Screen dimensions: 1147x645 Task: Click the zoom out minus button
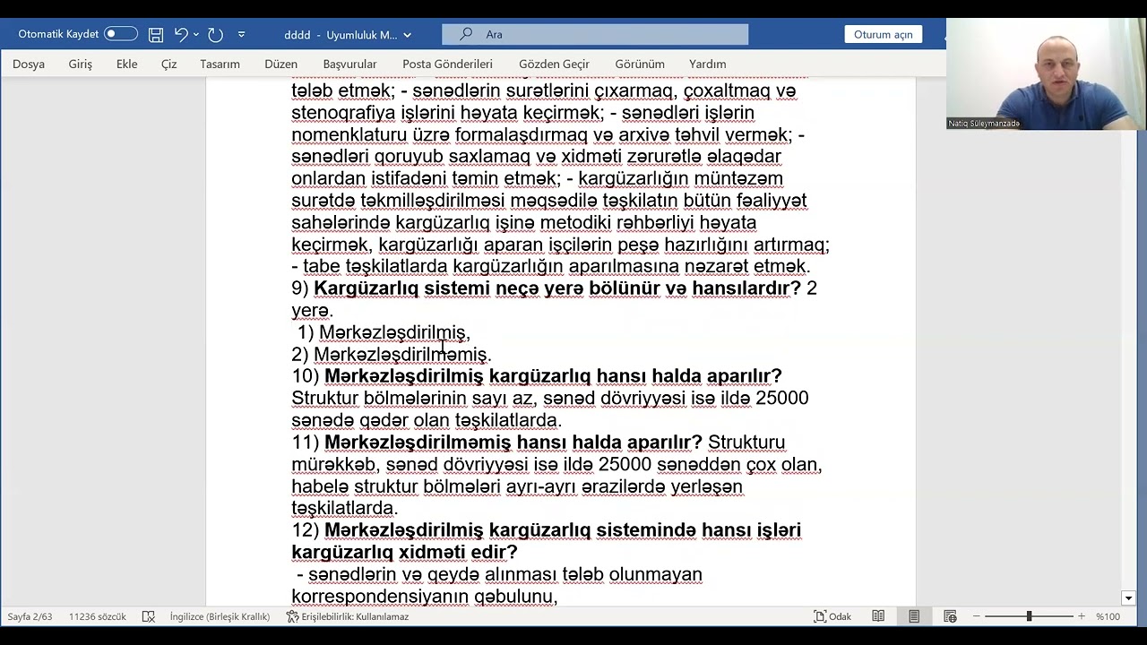coord(977,616)
